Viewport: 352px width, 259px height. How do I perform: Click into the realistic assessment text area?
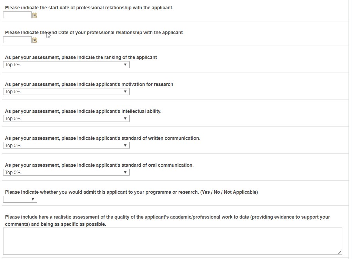pos(173,241)
